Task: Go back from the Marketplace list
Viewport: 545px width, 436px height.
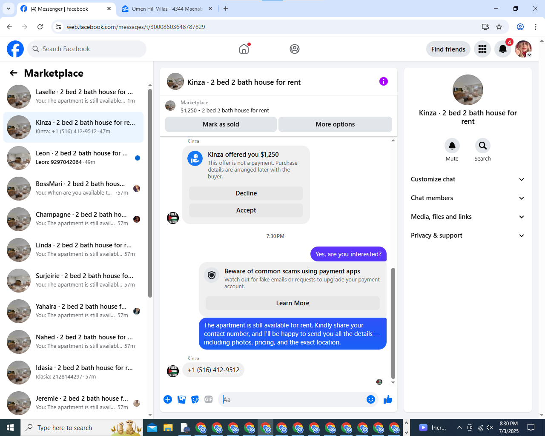Action: tap(14, 73)
